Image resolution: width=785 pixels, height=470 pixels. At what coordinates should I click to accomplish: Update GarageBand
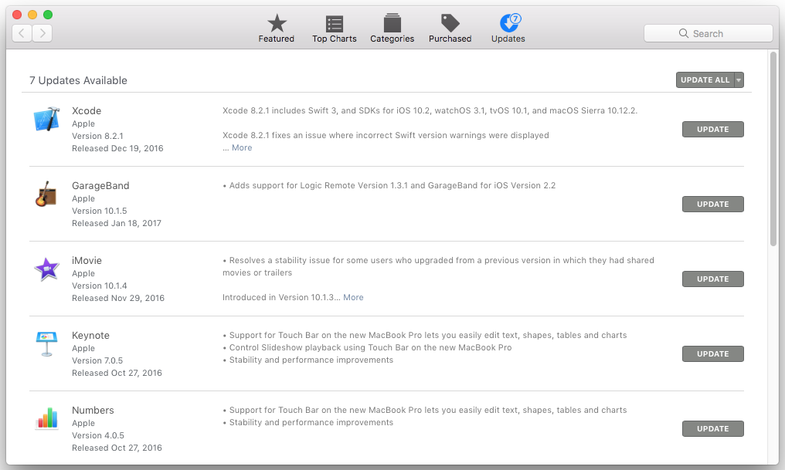click(713, 204)
